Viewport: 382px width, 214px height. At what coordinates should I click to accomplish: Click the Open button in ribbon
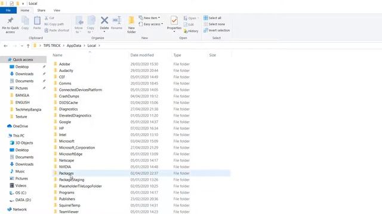[x=191, y=18]
